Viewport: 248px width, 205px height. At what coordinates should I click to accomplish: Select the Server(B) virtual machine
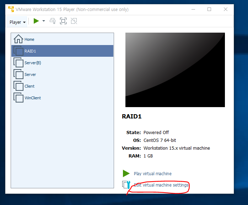coord(62,63)
